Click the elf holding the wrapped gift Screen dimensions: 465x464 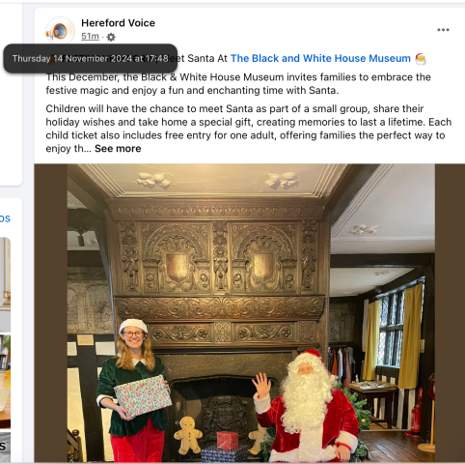click(x=134, y=391)
